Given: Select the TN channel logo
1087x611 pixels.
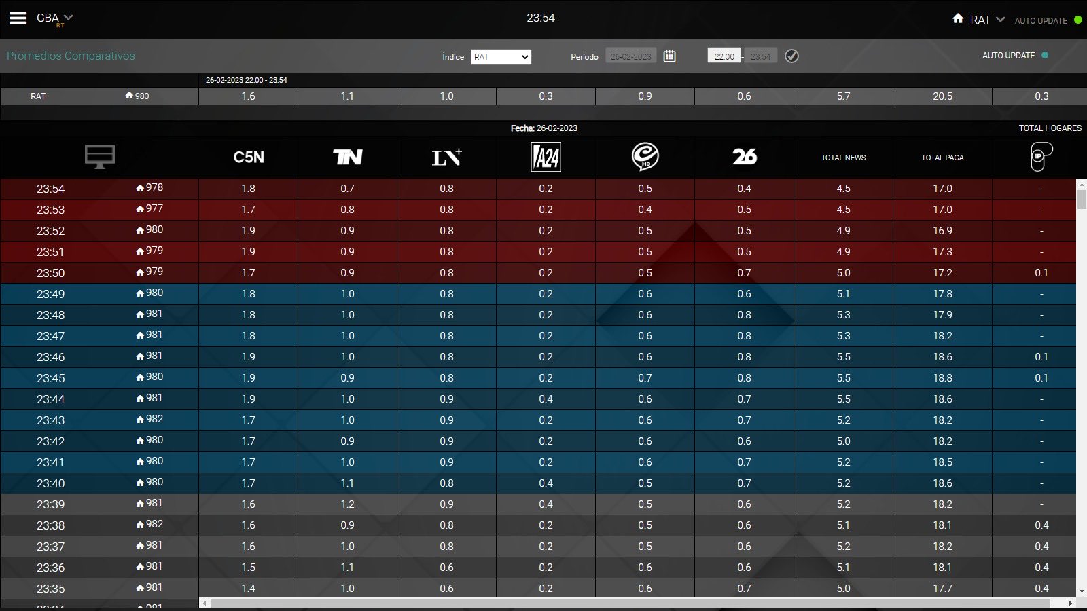Looking at the screenshot, I should click(x=348, y=158).
